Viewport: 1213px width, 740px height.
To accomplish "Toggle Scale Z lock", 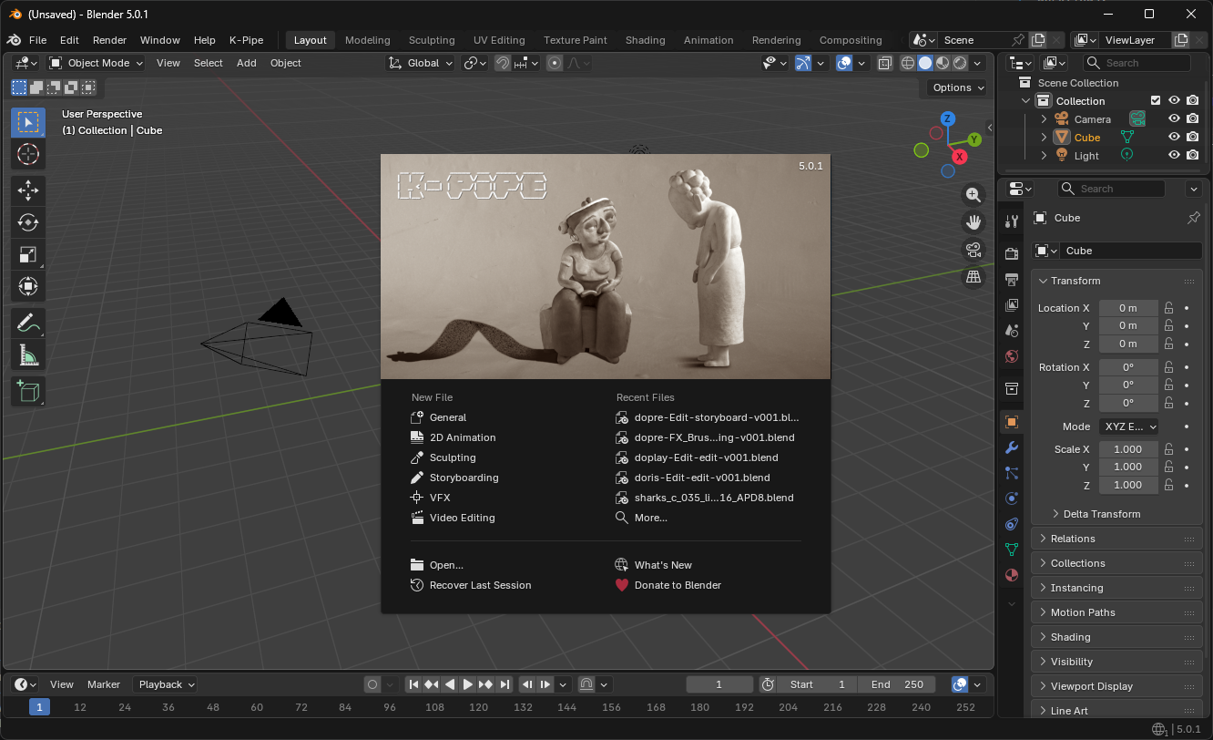I will 1168,486.
